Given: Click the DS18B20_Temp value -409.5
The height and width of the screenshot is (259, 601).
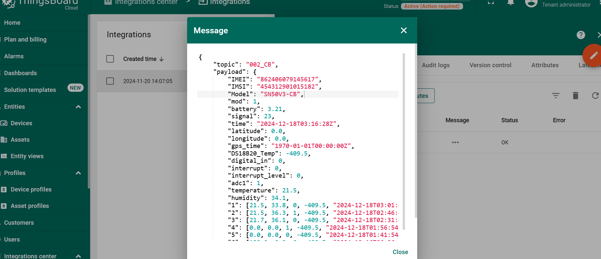Looking at the screenshot, I should 297,154.
